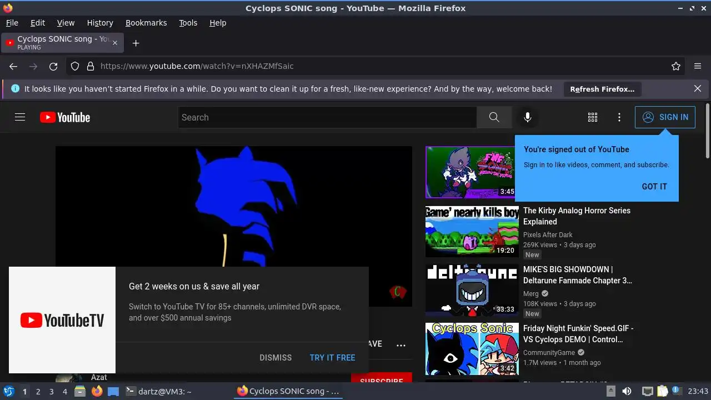Open the Edit menu
Viewport: 711px width, 400px height.
pyautogui.click(x=38, y=23)
